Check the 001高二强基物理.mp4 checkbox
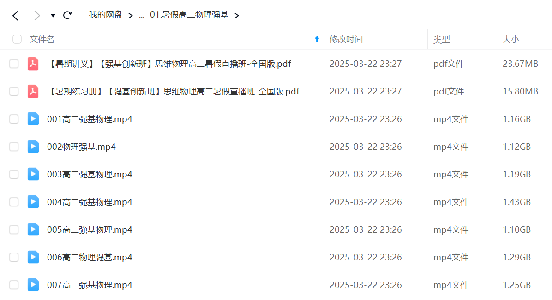Viewport: 552px width, 300px height. pyautogui.click(x=14, y=119)
